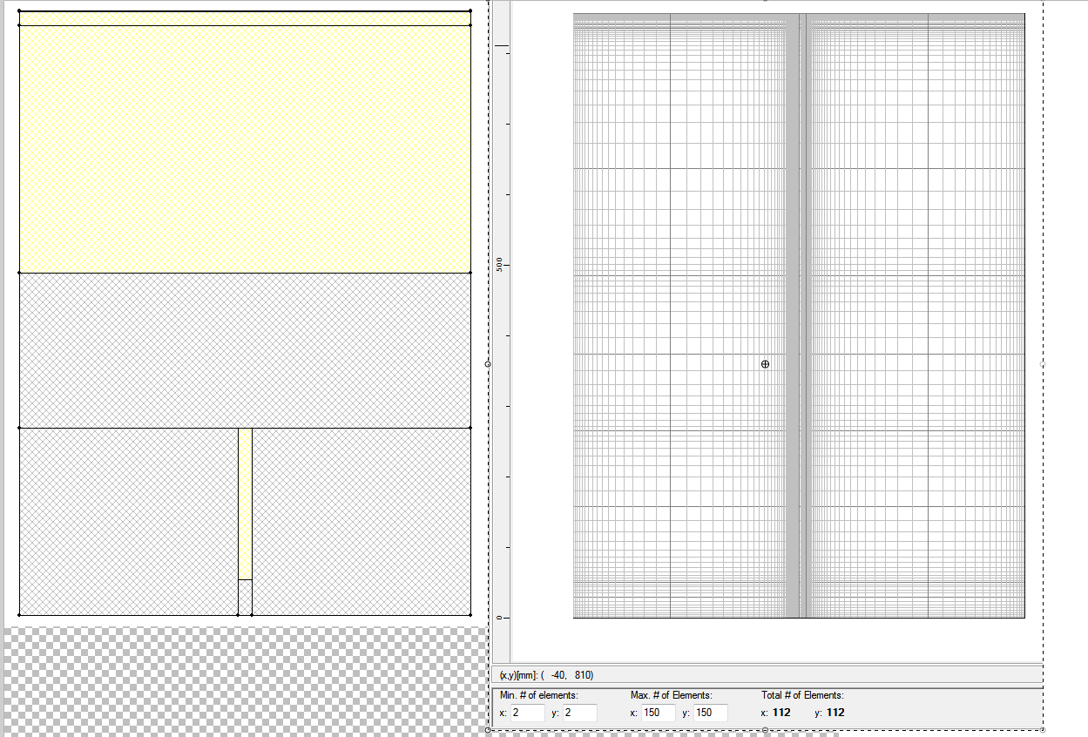
Task: Select the yellow hatched substrate region
Action: point(235,148)
